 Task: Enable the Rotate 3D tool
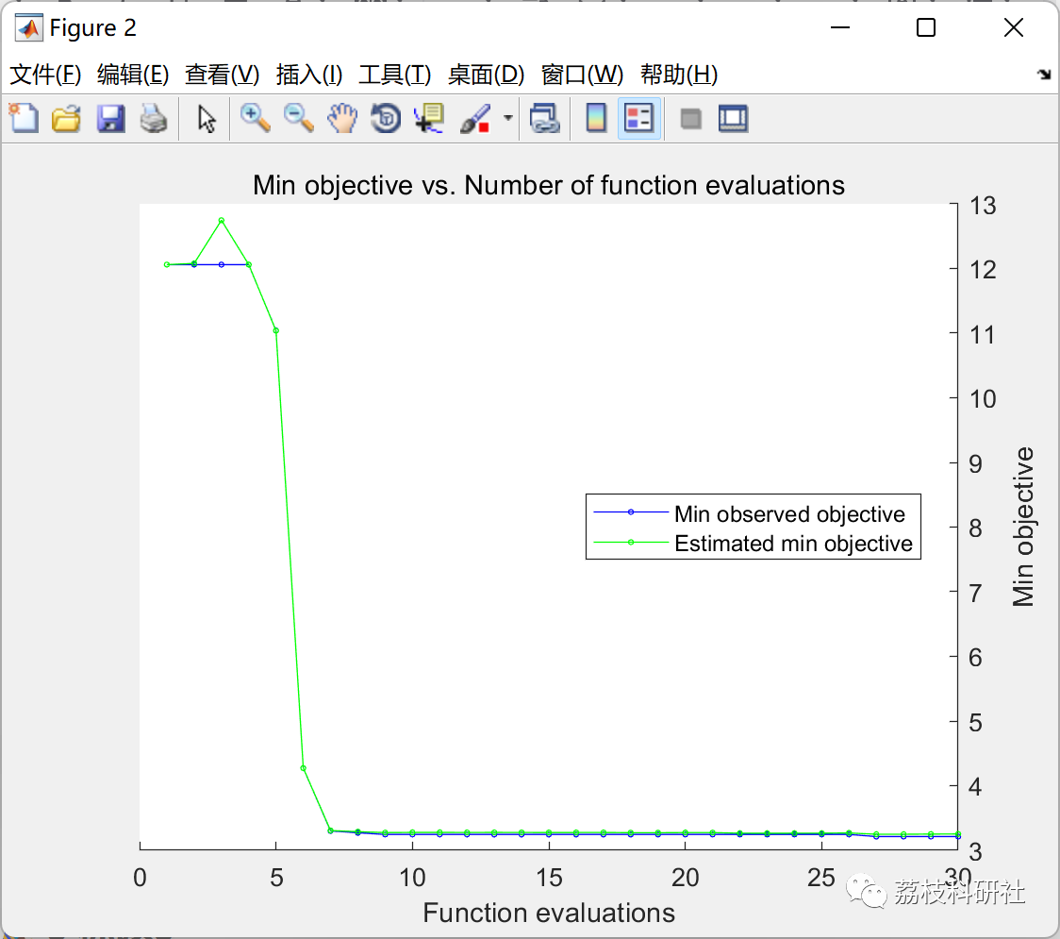(386, 118)
